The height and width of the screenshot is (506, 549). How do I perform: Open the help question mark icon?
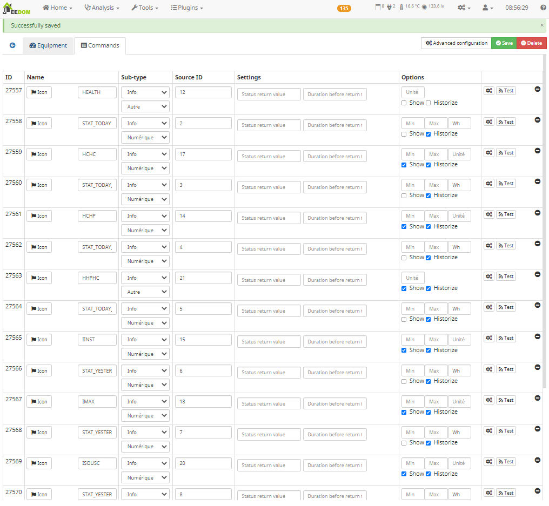pyautogui.click(x=543, y=8)
